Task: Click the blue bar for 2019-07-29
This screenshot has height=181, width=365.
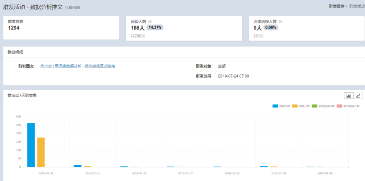Action: pos(264,166)
